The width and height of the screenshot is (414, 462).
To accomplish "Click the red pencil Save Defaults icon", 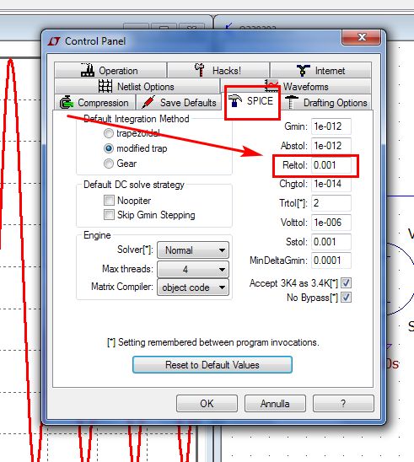I will (148, 102).
